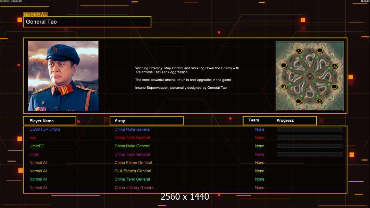370x208 pixels.
Task: Select the Progress column header
Action: 285,120
